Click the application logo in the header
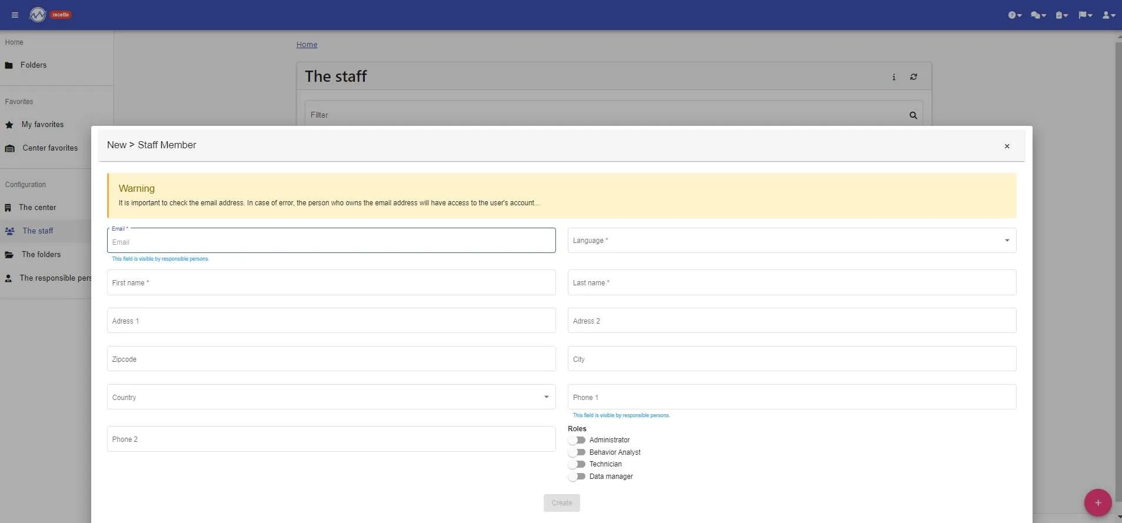 [x=38, y=15]
